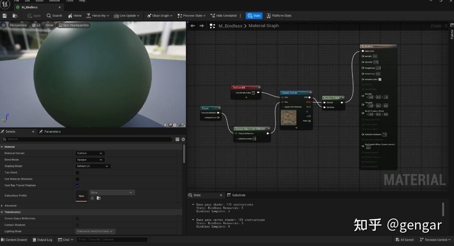Open the Clean Graph dropdown

pyautogui.click(x=160, y=16)
